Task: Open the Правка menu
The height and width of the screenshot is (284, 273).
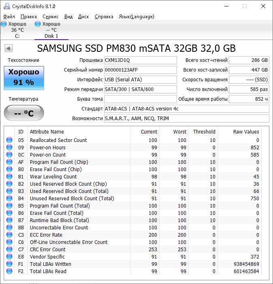Action: point(29,17)
